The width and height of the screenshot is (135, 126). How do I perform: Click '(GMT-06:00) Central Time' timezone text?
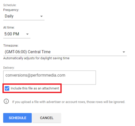(x=28, y=52)
